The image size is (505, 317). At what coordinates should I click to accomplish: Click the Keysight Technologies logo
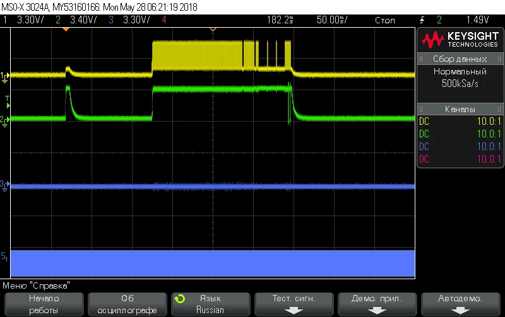coord(460,40)
